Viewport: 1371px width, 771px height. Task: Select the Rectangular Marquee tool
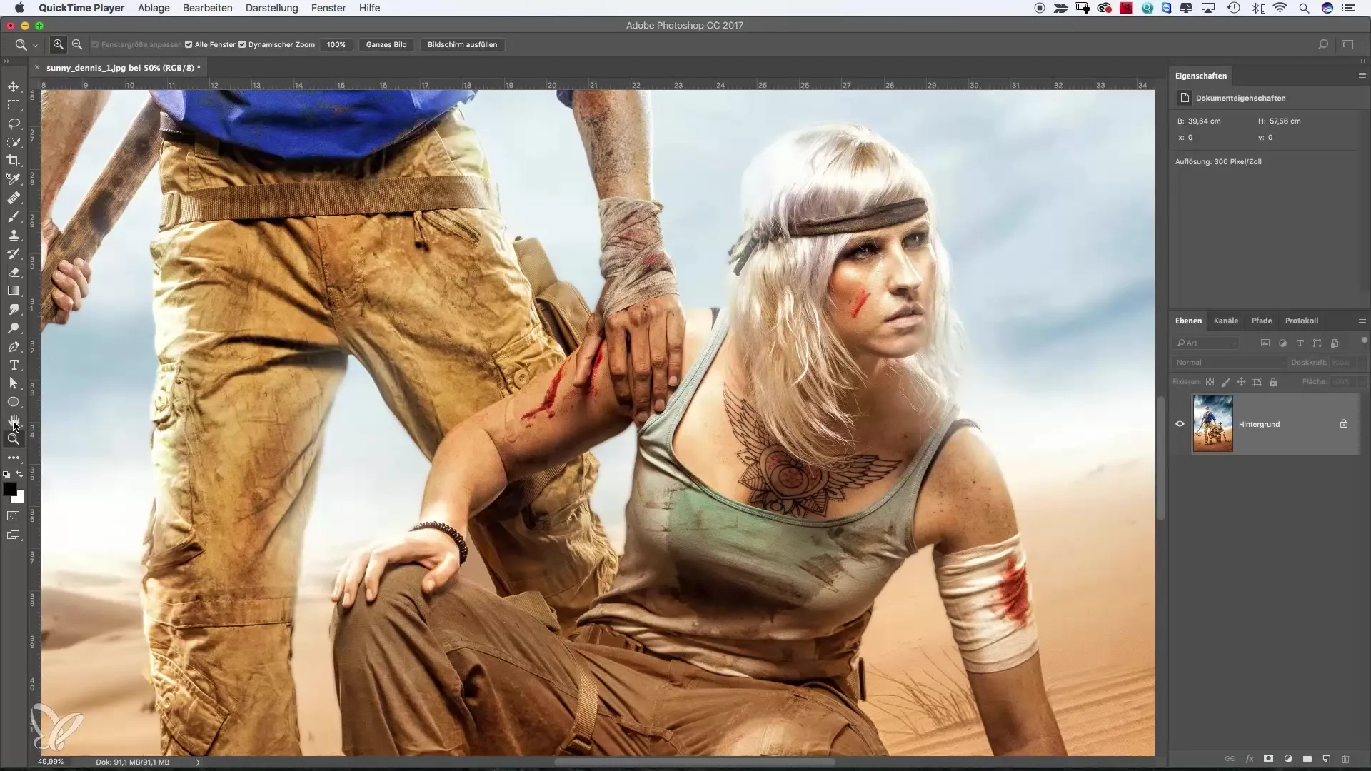[x=14, y=105]
